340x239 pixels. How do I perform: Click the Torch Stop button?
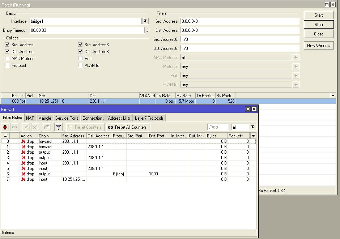click(319, 25)
